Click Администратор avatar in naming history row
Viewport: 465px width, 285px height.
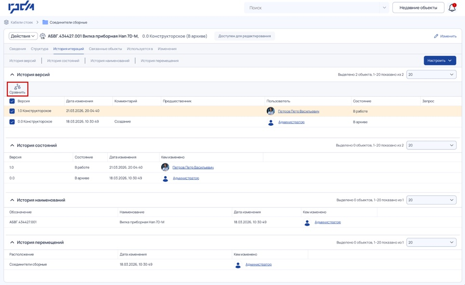pyautogui.click(x=307, y=222)
